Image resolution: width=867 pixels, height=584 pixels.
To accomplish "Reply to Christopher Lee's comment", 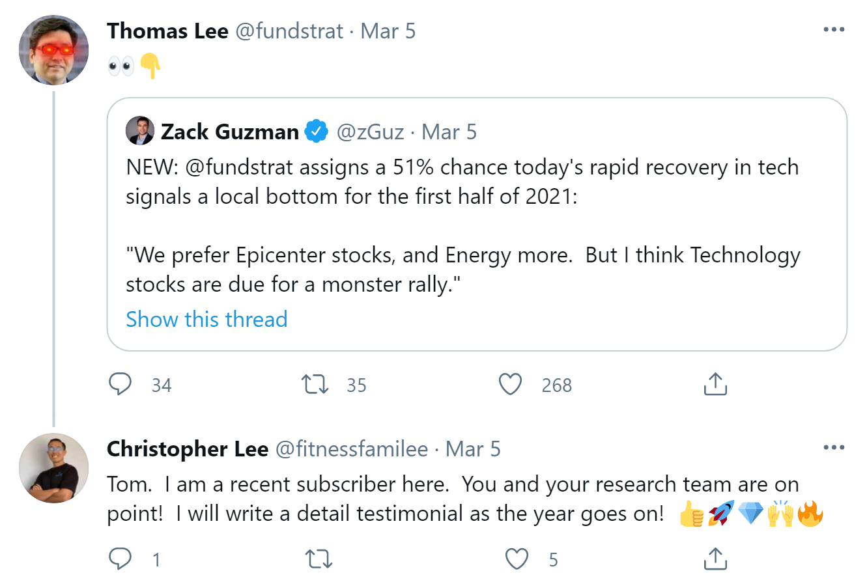I will [x=121, y=559].
